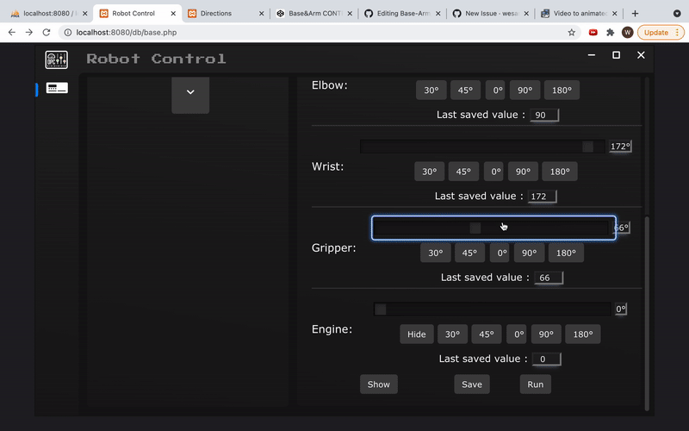Click the Robot Control app logo icon
The height and width of the screenshot is (431, 689).
click(x=57, y=59)
